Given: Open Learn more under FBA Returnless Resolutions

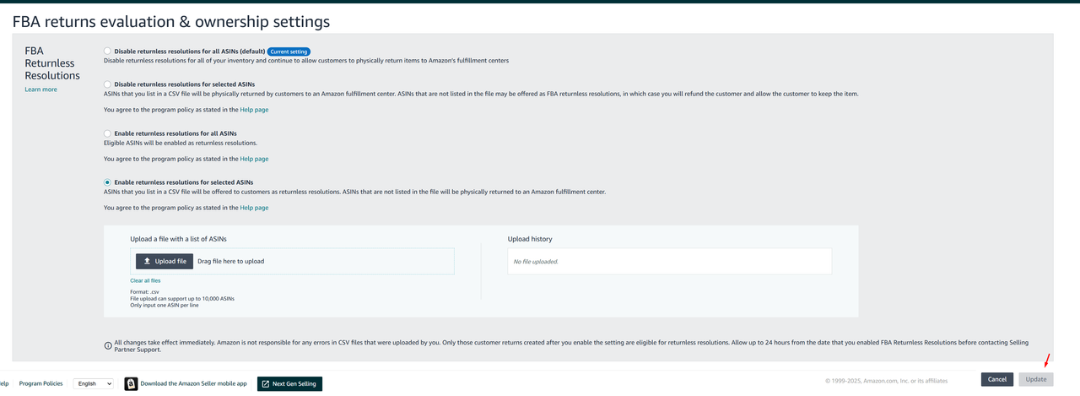Looking at the screenshot, I should [x=40, y=90].
